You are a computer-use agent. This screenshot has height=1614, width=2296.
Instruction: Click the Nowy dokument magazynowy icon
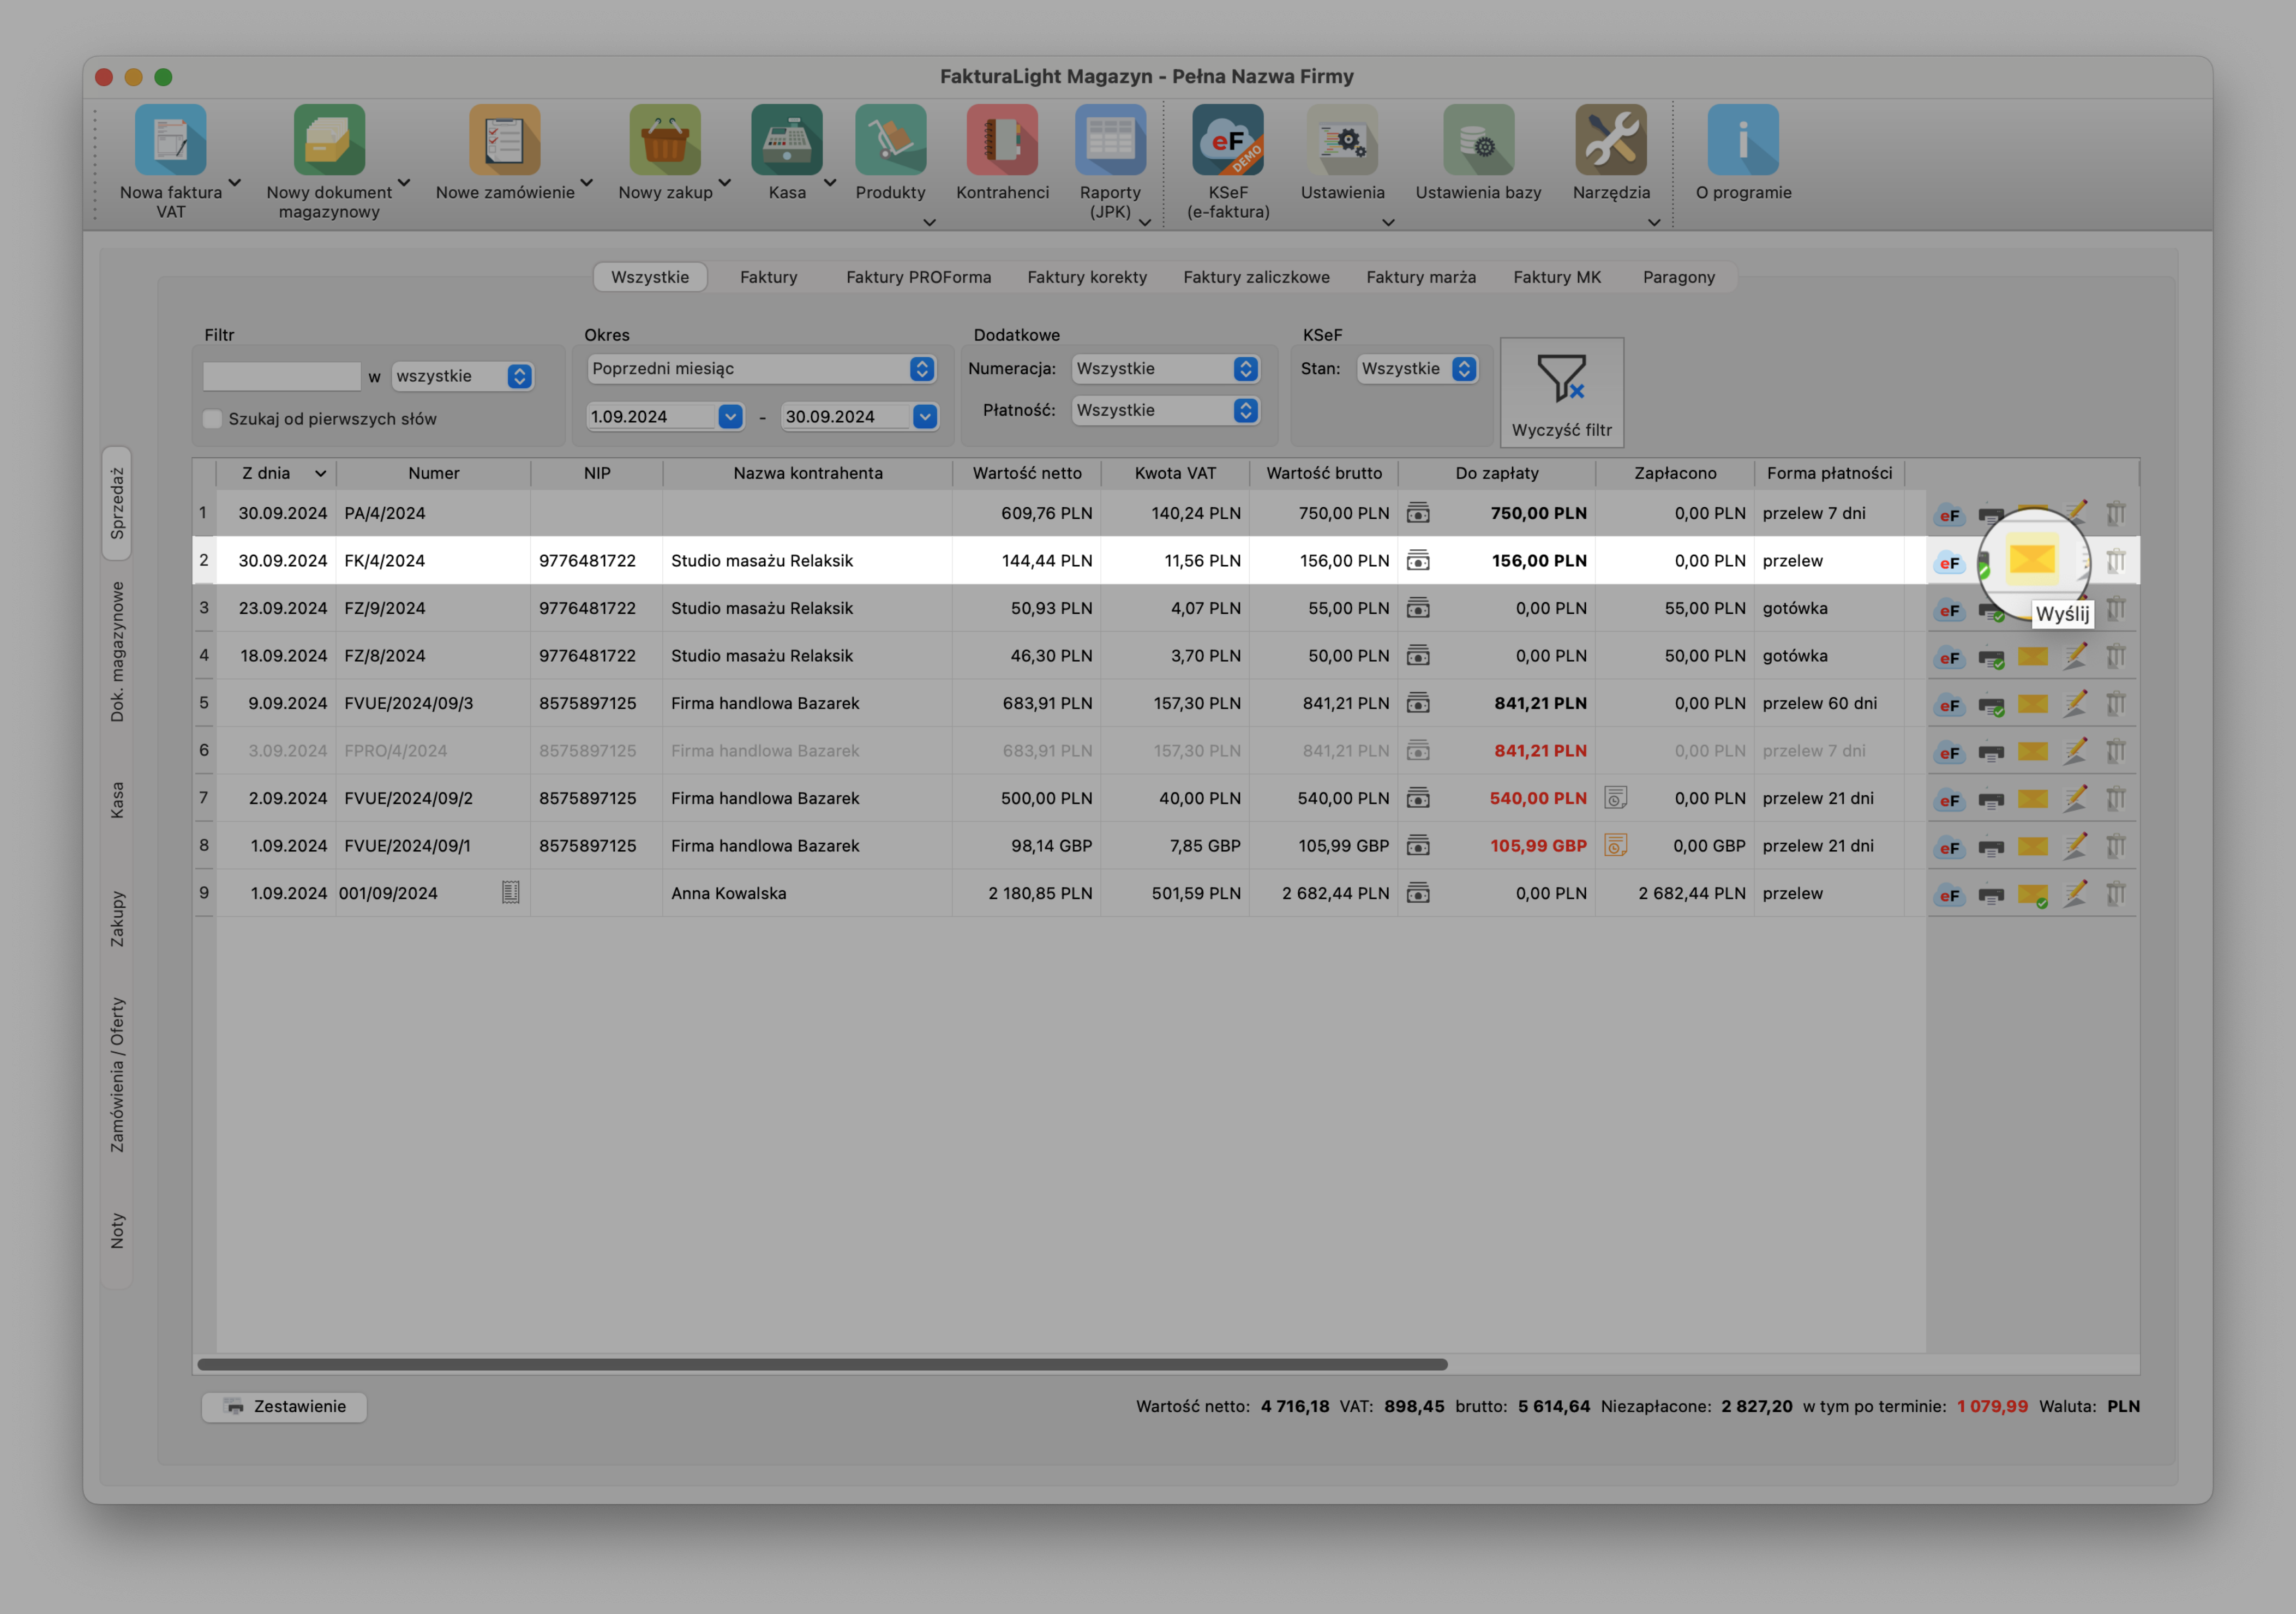click(x=329, y=140)
